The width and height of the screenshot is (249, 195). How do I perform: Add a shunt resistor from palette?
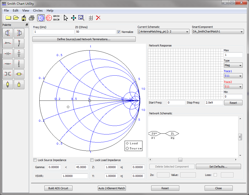(x=19, y=64)
